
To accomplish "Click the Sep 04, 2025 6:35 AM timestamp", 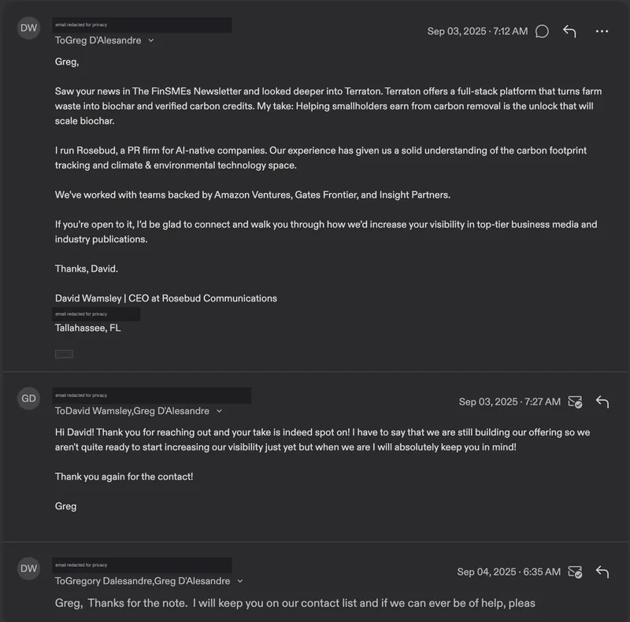I will (509, 572).
